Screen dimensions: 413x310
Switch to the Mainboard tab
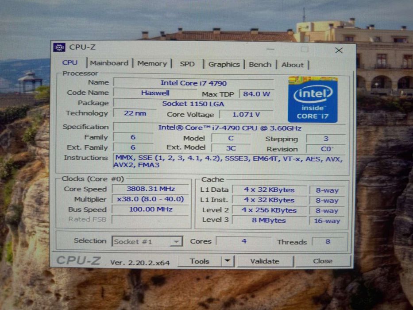(x=109, y=63)
